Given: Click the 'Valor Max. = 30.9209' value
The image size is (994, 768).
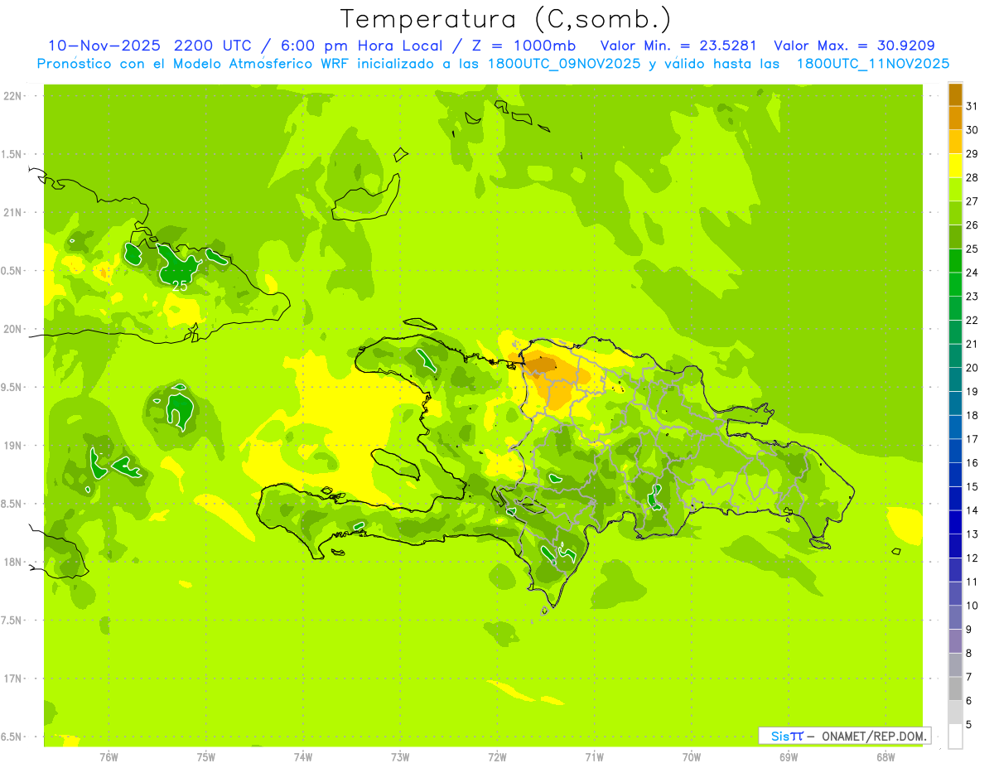Looking at the screenshot, I should [x=854, y=46].
